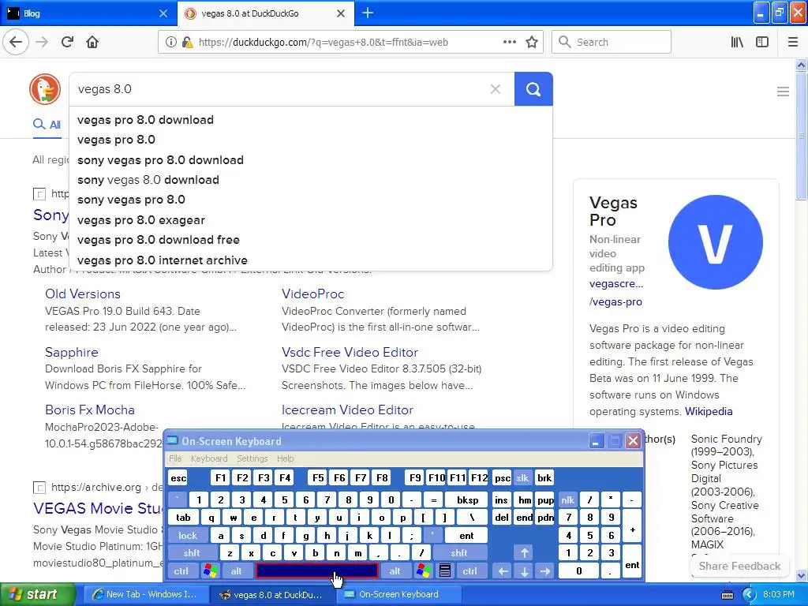808x606 pixels.
Task: Toggle the right ctrl key on keyboard
Action: pos(469,570)
